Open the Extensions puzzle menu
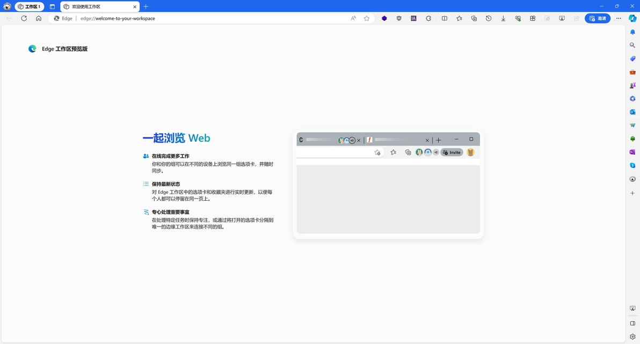Image resolution: width=640 pixels, height=344 pixels. (428, 18)
